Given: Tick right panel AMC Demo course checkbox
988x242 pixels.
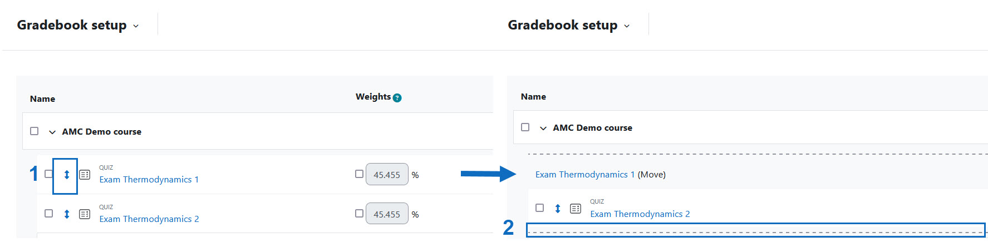Looking at the screenshot, I should (525, 127).
